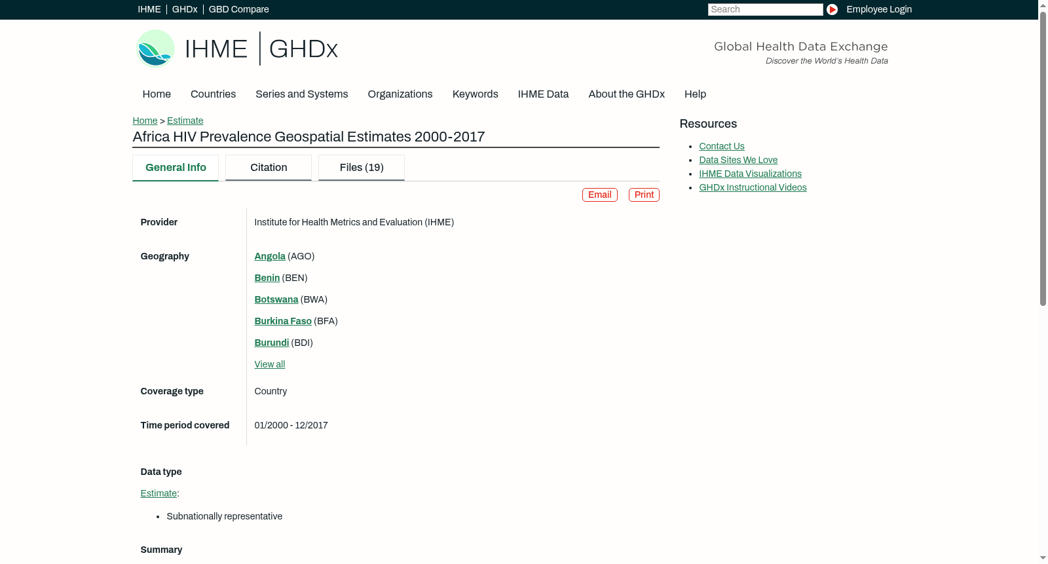Click the 'Summary' section heading
1048x564 pixels.
(x=162, y=550)
